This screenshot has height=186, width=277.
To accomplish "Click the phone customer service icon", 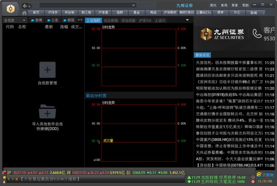I will (x=257, y=33).
